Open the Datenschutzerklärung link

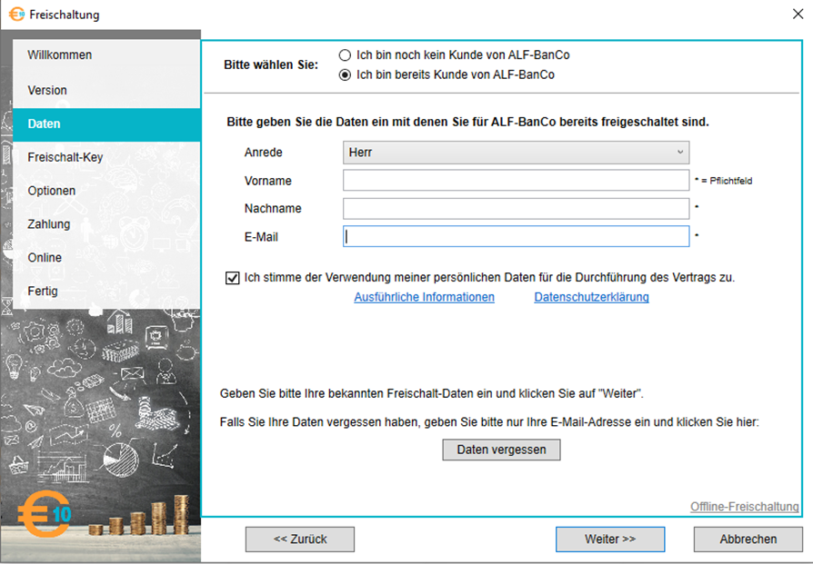pyautogui.click(x=592, y=297)
